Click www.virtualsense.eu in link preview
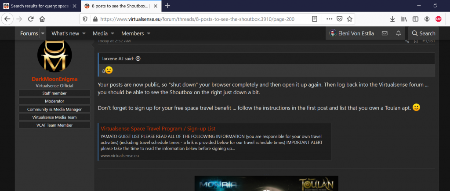This screenshot has width=450, height=191. (x=120, y=156)
